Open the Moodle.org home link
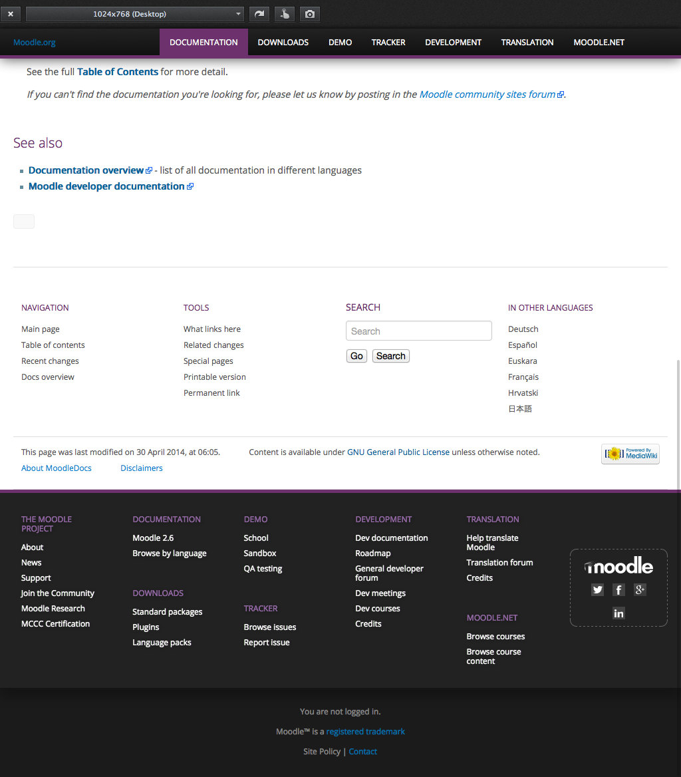This screenshot has width=681, height=777. [34, 42]
